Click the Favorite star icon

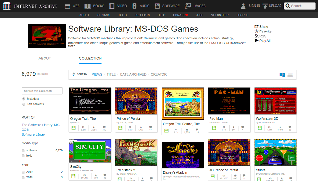tap(257, 31)
